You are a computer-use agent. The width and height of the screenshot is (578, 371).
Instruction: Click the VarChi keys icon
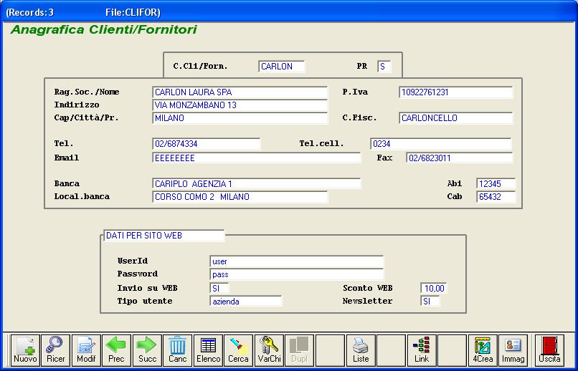tap(269, 350)
